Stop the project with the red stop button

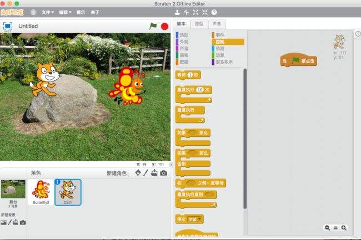click(164, 27)
